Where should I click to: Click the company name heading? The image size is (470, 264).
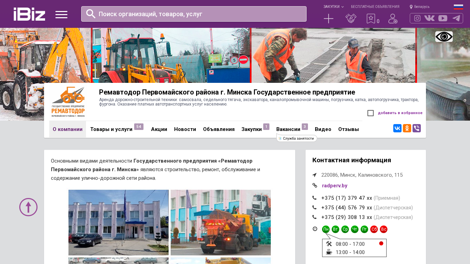coord(227,92)
